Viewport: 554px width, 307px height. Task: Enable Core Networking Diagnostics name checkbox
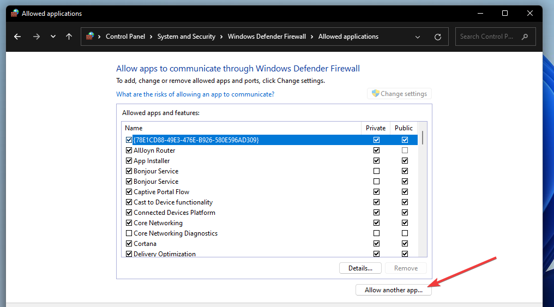pyautogui.click(x=129, y=233)
